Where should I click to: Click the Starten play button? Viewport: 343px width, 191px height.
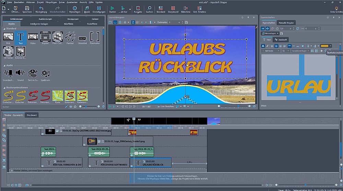112,8
